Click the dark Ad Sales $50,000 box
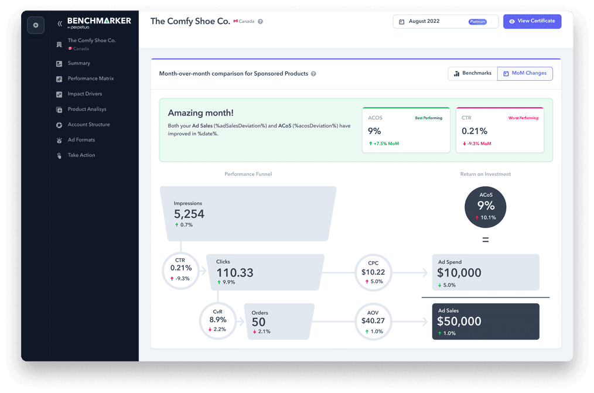Viewport: 594px width, 393px height. pos(486,321)
